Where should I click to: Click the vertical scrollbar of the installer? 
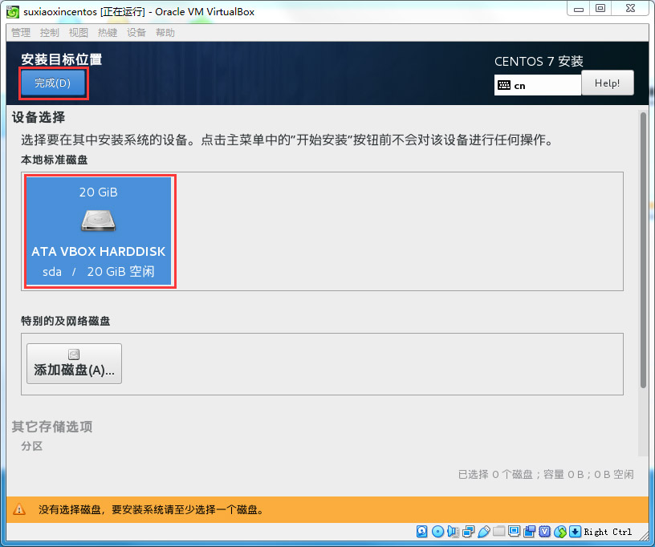(x=643, y=250)
